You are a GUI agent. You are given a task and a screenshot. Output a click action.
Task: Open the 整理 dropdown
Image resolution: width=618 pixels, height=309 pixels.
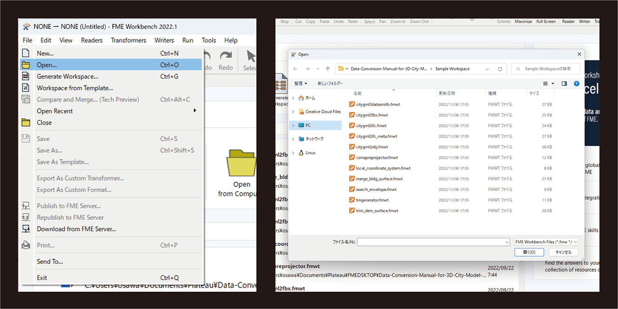click(301, 84)
